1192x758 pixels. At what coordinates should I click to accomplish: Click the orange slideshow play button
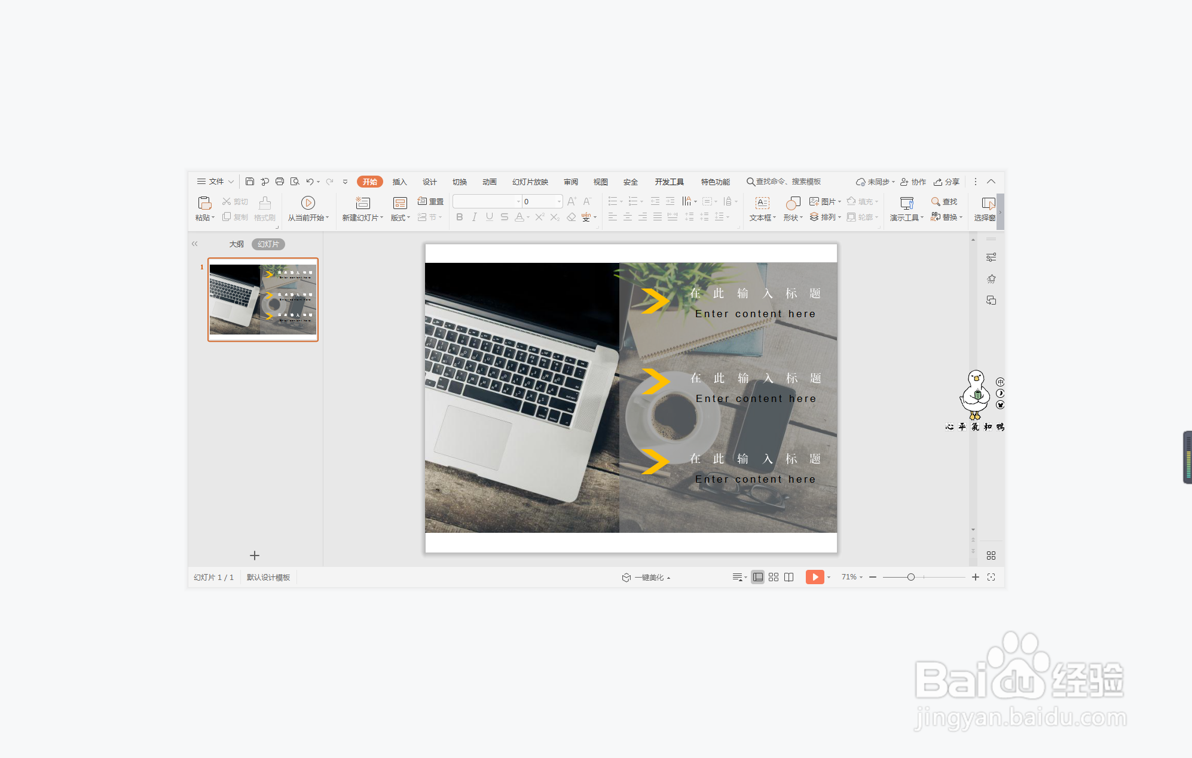[815, 577]
